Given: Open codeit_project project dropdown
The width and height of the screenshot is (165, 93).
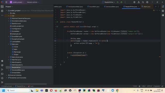Looking at the screenshot, I should (17, 2).
